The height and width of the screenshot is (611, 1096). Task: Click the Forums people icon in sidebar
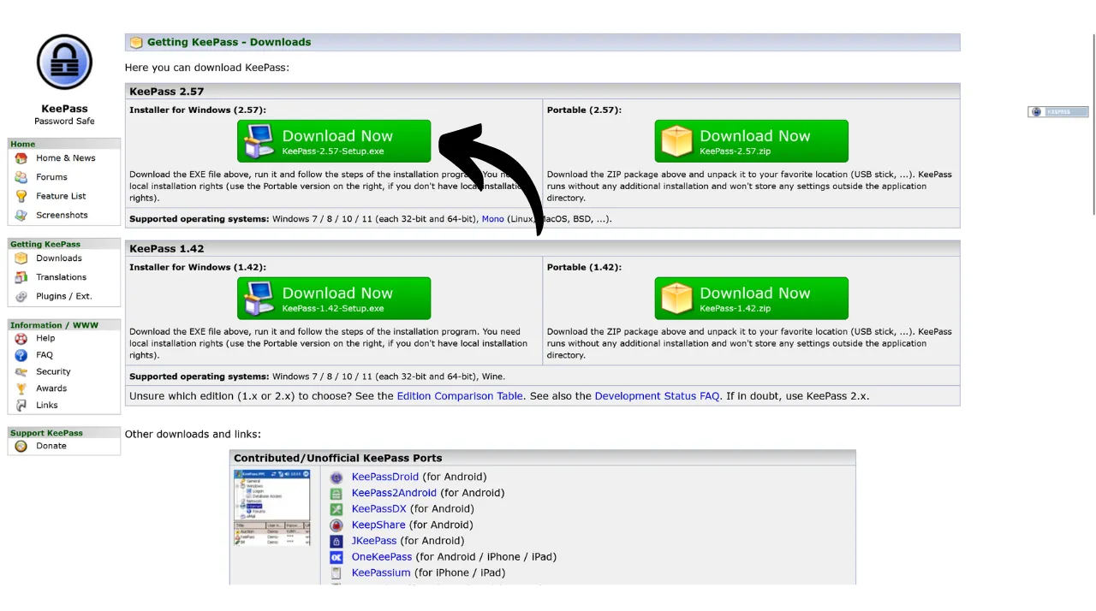click(x=21, y=177)
